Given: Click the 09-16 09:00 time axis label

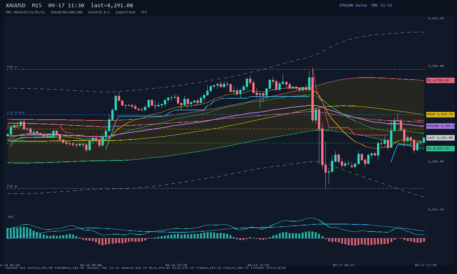Looking at the screenshot, I should click(91, 265).
